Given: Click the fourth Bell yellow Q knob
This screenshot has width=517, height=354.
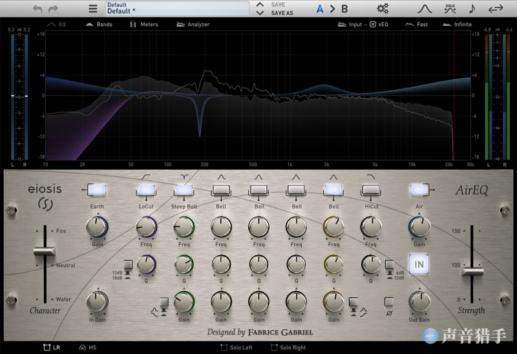Looking at the screenshot, I should 333,264.
